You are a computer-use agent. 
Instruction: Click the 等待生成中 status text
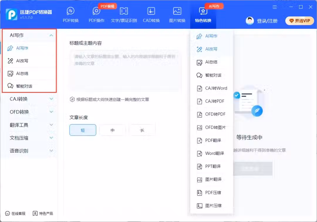coord(249,137)
